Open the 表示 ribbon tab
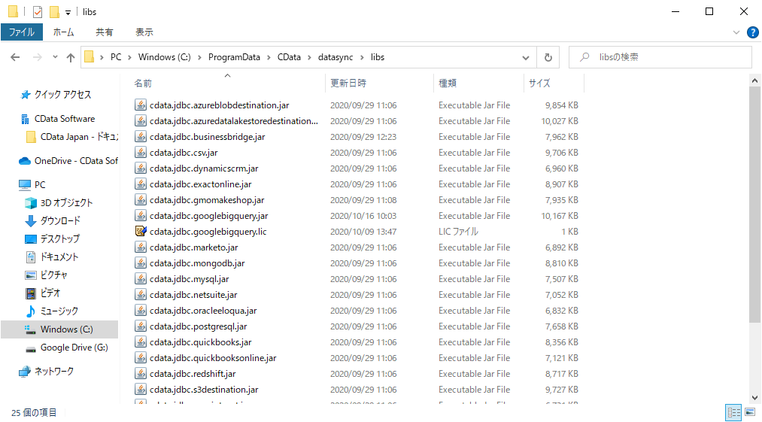The height and width of the screenshot is (422, 762). 144,32
